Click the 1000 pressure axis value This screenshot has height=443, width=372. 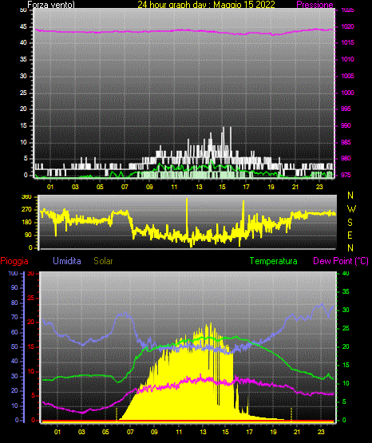tap(347, 93)
